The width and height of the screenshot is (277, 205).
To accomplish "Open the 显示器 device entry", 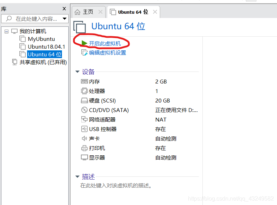I will click(97, 158).
